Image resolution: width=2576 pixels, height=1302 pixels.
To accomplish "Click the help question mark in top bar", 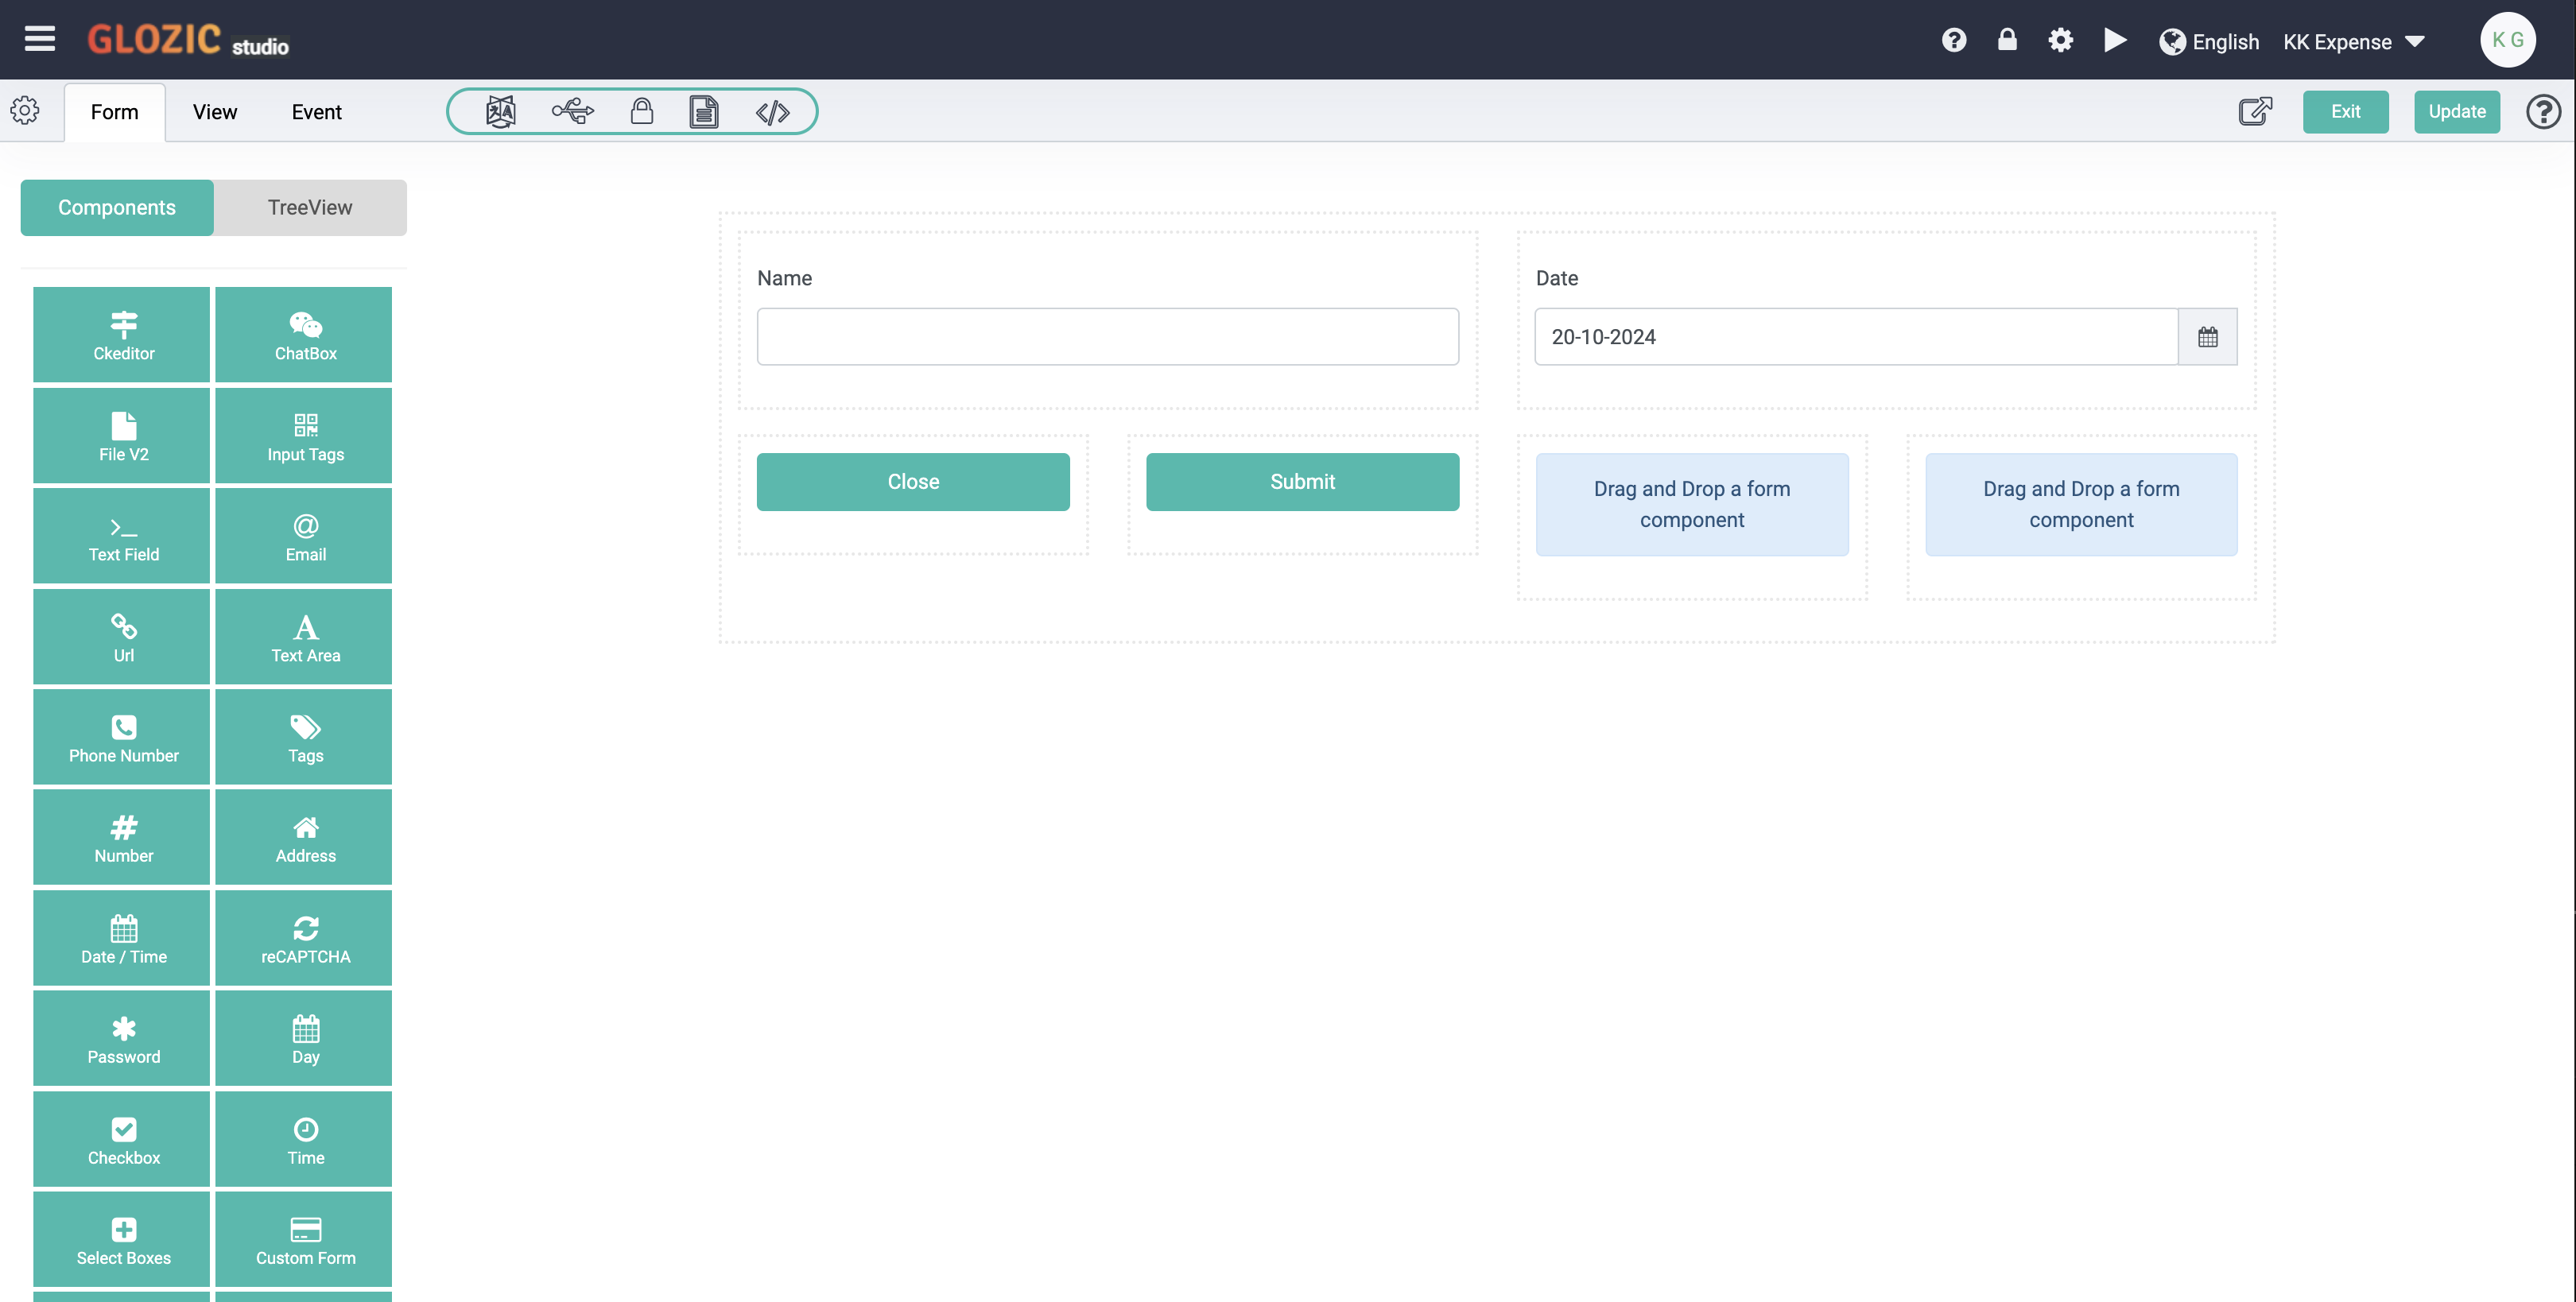I will 1954,40.
